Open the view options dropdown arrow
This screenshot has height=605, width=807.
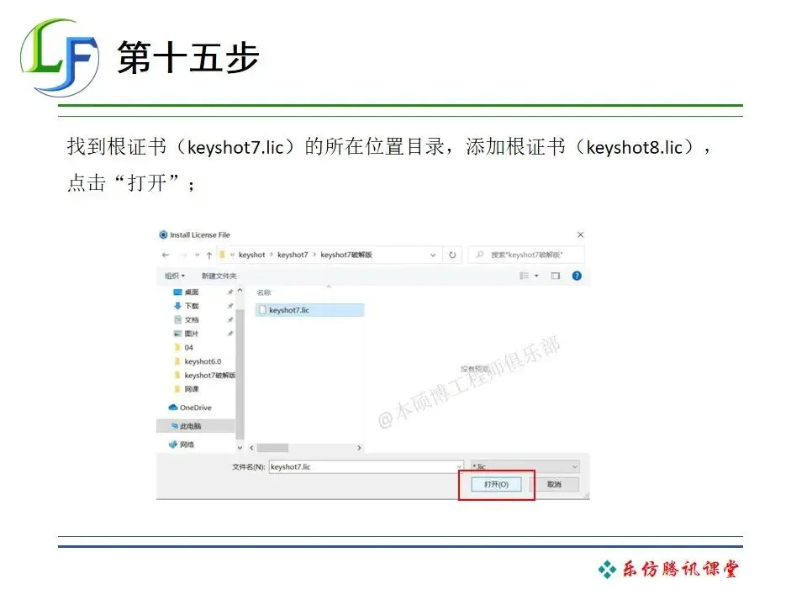[x=536, y=276]
